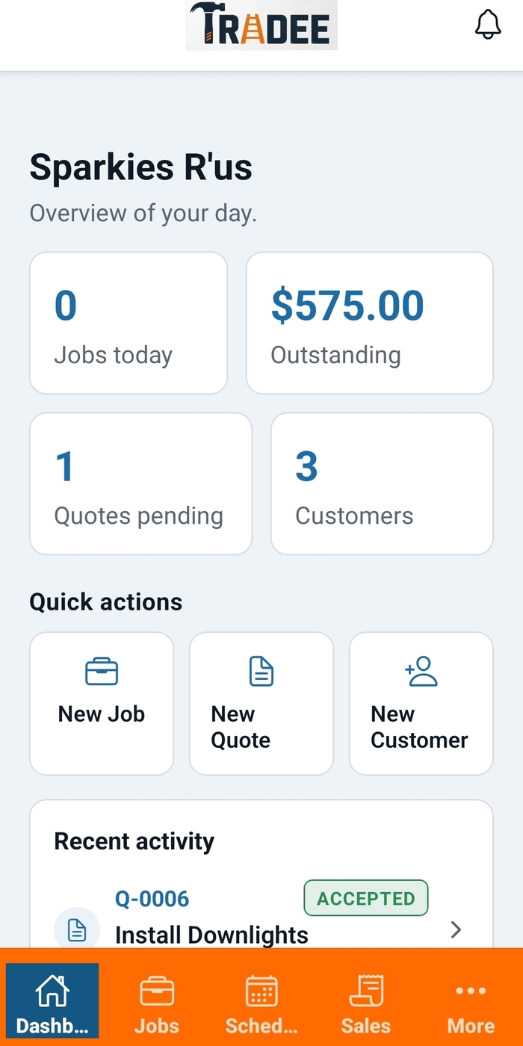Open the Q-0006 quote link
Image resolution: width=523 pixels, height=1046 pixels.
tap(152, 898)
